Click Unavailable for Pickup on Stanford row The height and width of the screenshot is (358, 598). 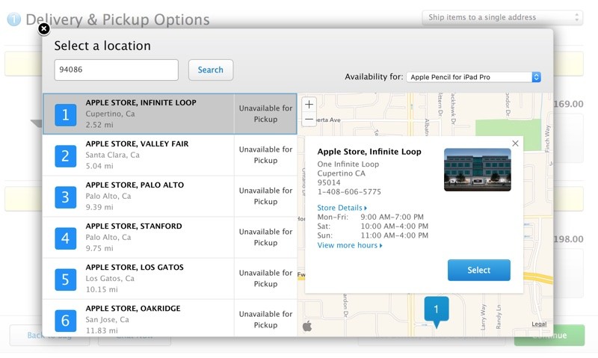[265, 237]
